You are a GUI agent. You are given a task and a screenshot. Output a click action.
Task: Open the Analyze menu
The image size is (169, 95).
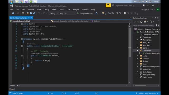[x=76, y=9]
